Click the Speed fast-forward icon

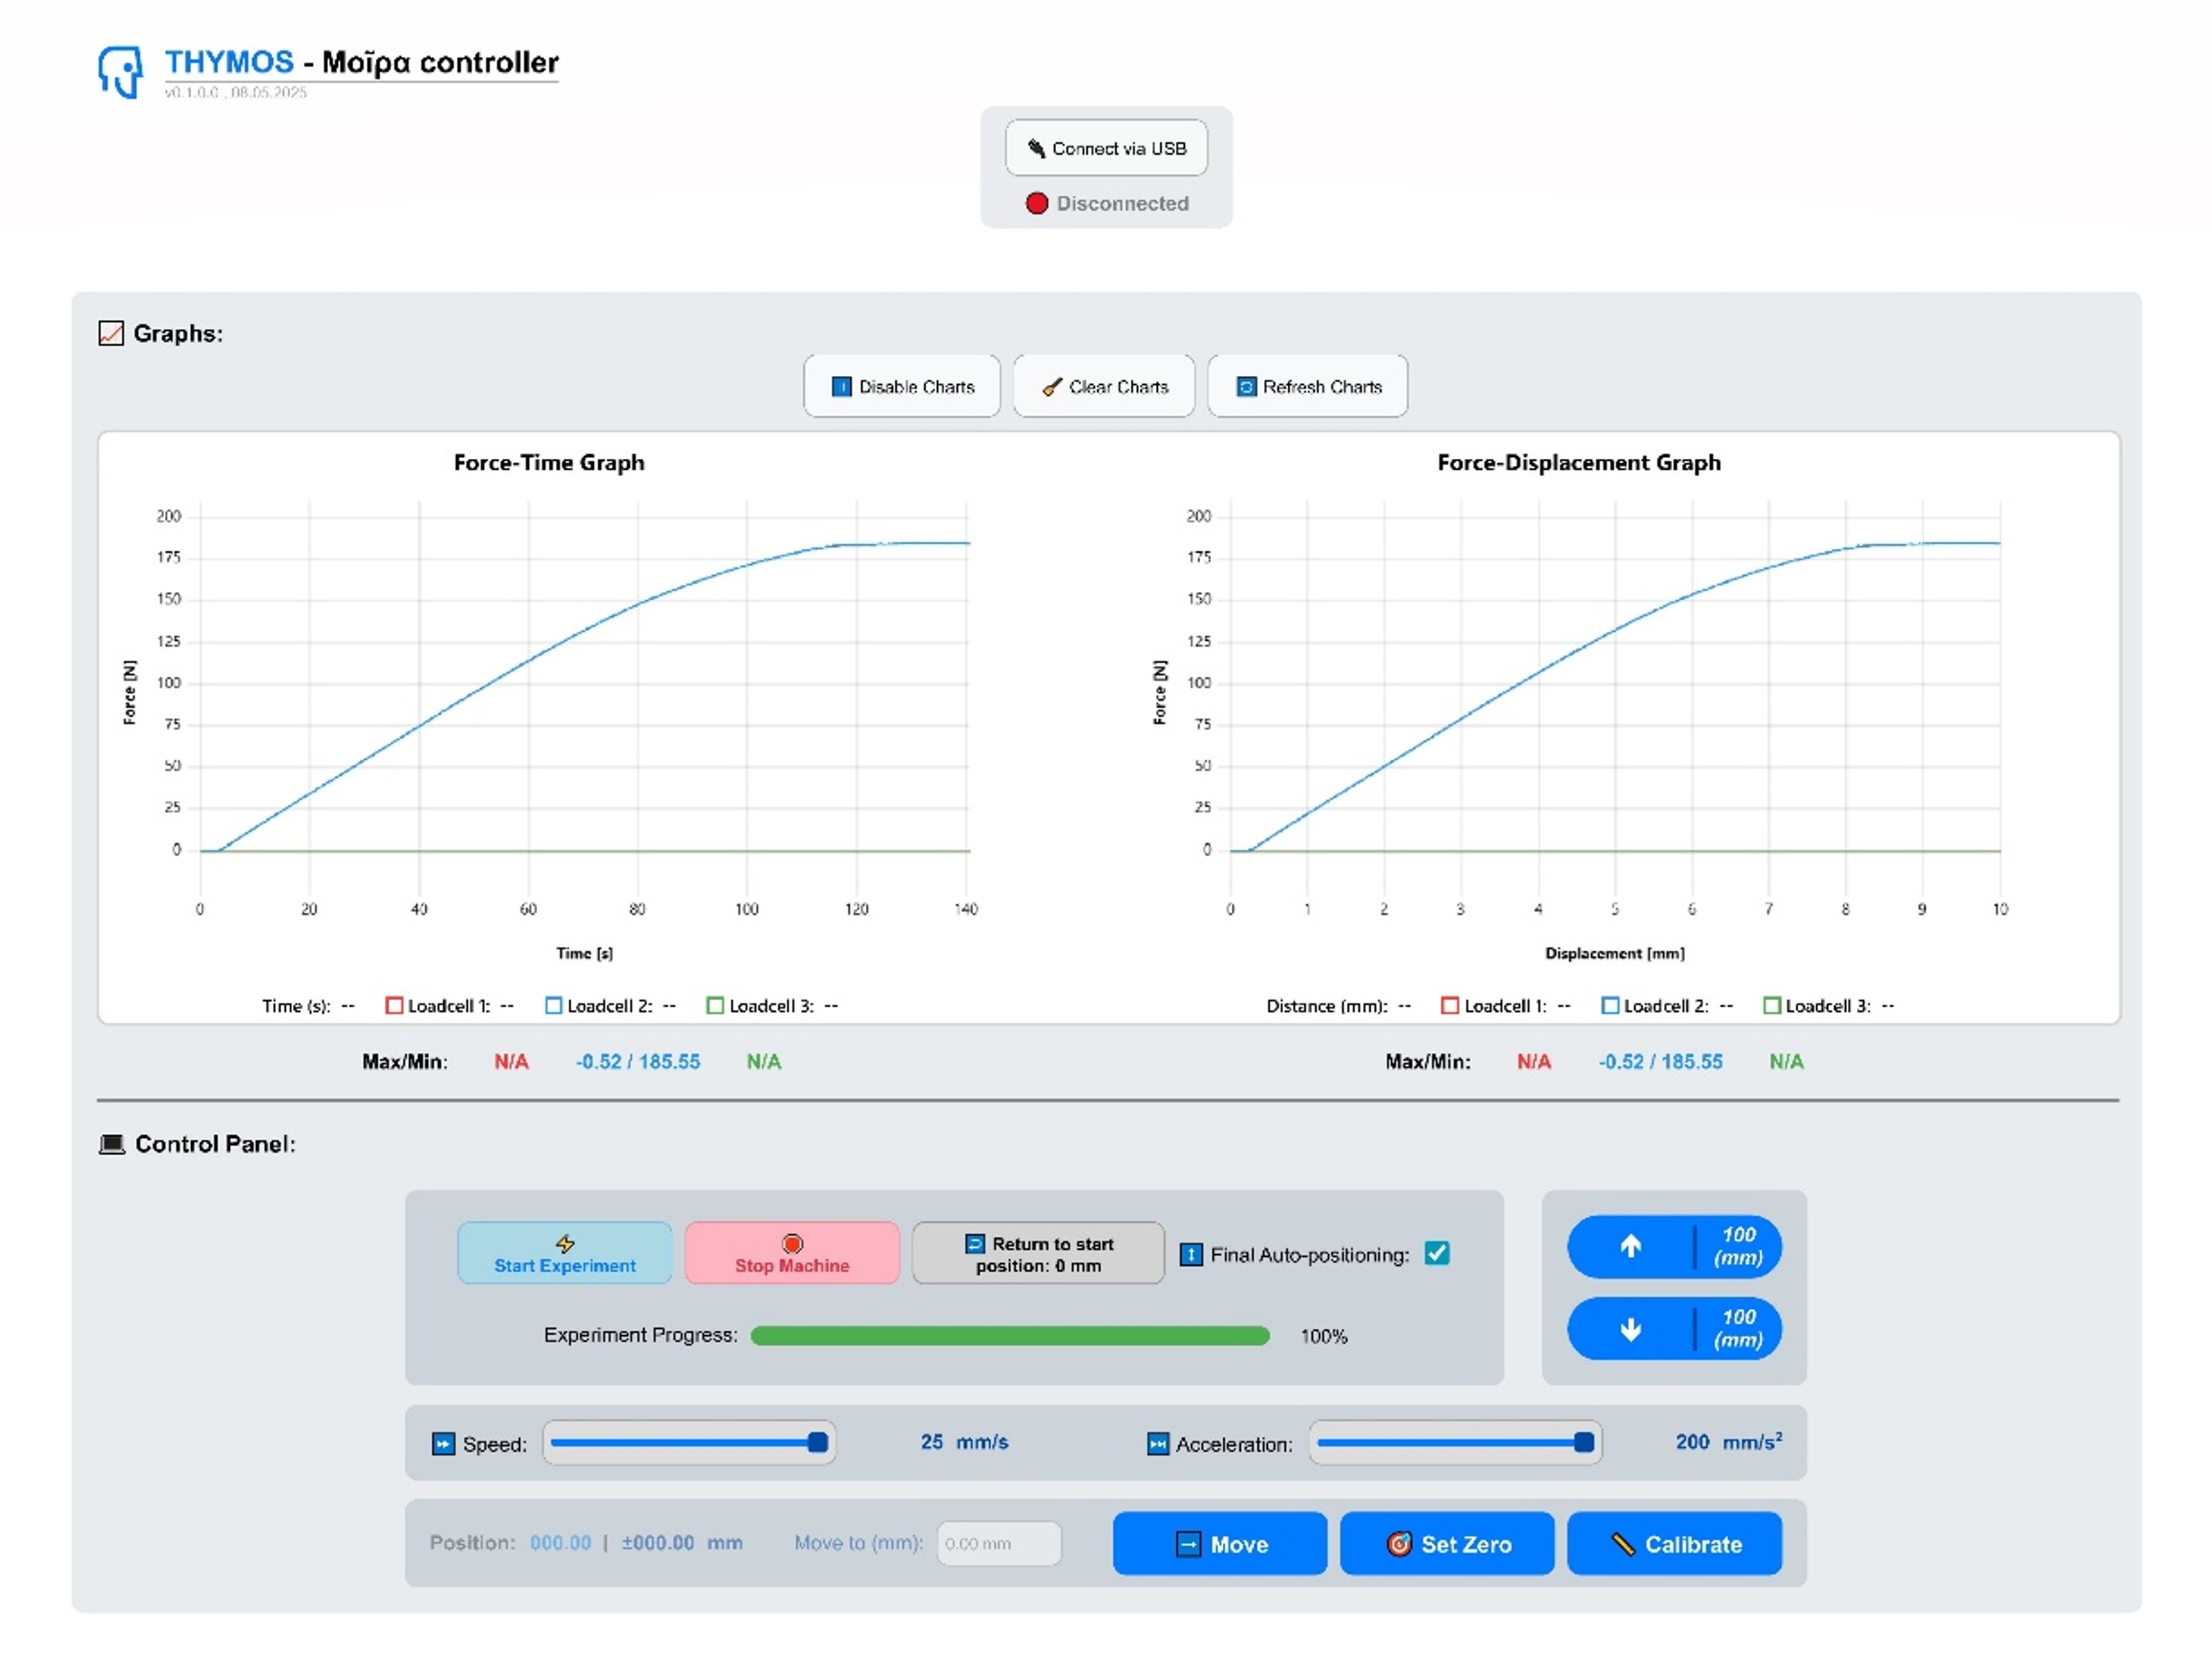pos(443,1443)
